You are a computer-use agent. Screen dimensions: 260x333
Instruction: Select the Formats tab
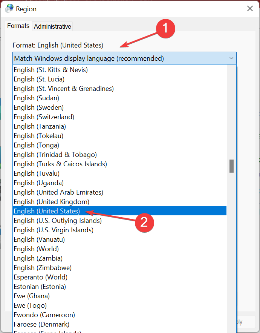click(x=18, y=26)
